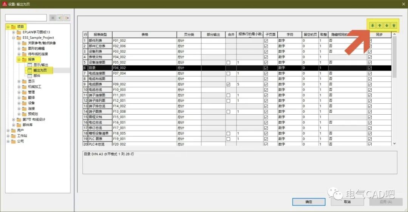Toggle 同步 checkbox for 表格文档 row
Image resolution: width=408 pixels, height=212 pixels.
370,57
